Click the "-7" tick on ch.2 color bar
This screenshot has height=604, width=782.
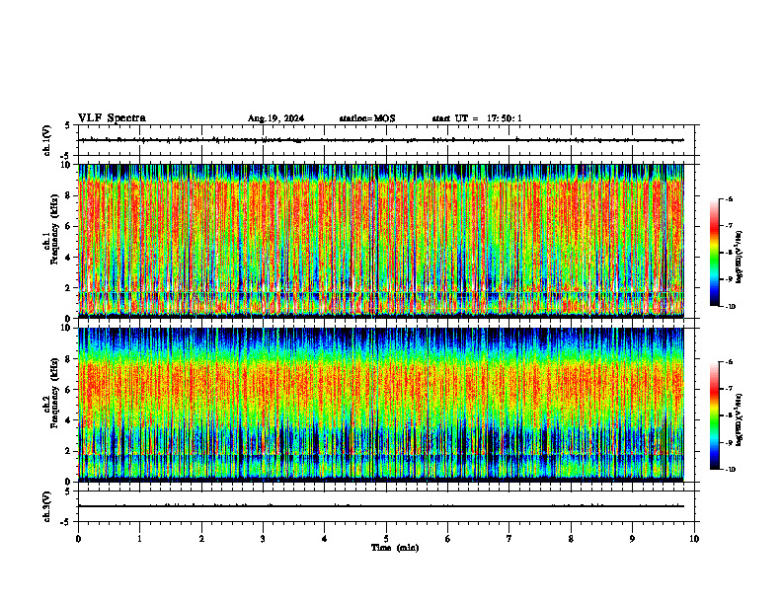(x=729, y=389)
